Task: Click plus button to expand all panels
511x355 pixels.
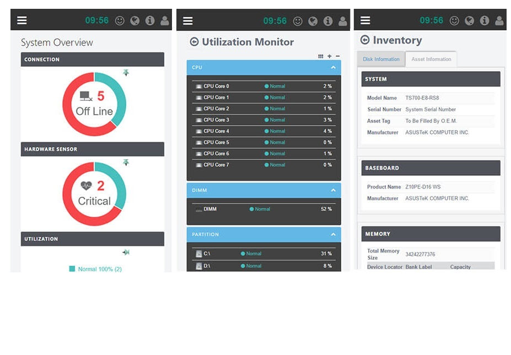Action: click(x=330, y=56)
